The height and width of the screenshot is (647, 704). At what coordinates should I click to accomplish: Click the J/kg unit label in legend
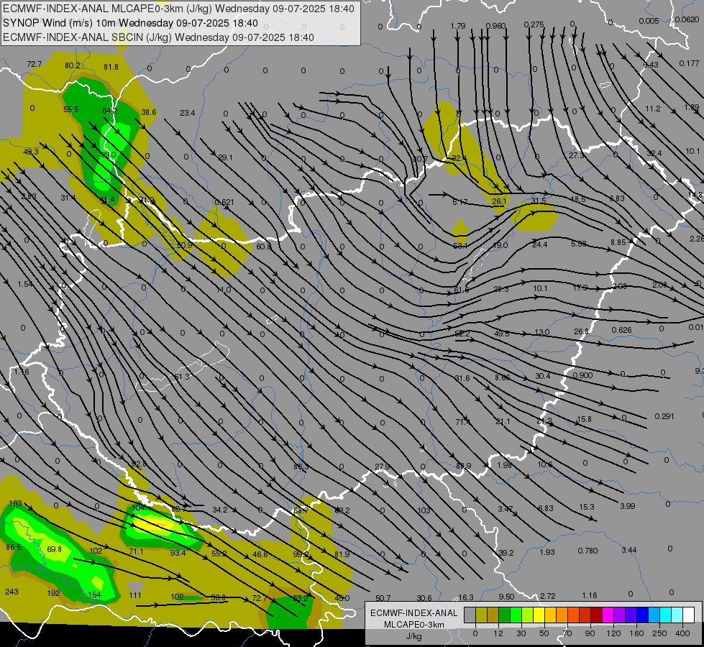pos(413,636)
